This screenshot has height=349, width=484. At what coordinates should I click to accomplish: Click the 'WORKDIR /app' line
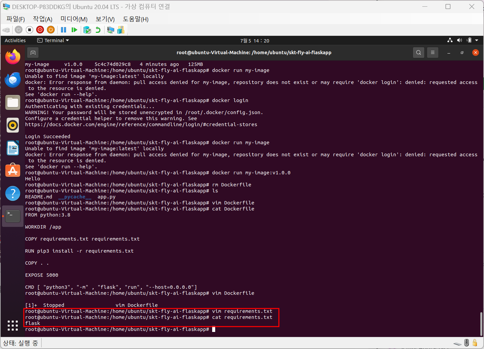click(43, 227)
